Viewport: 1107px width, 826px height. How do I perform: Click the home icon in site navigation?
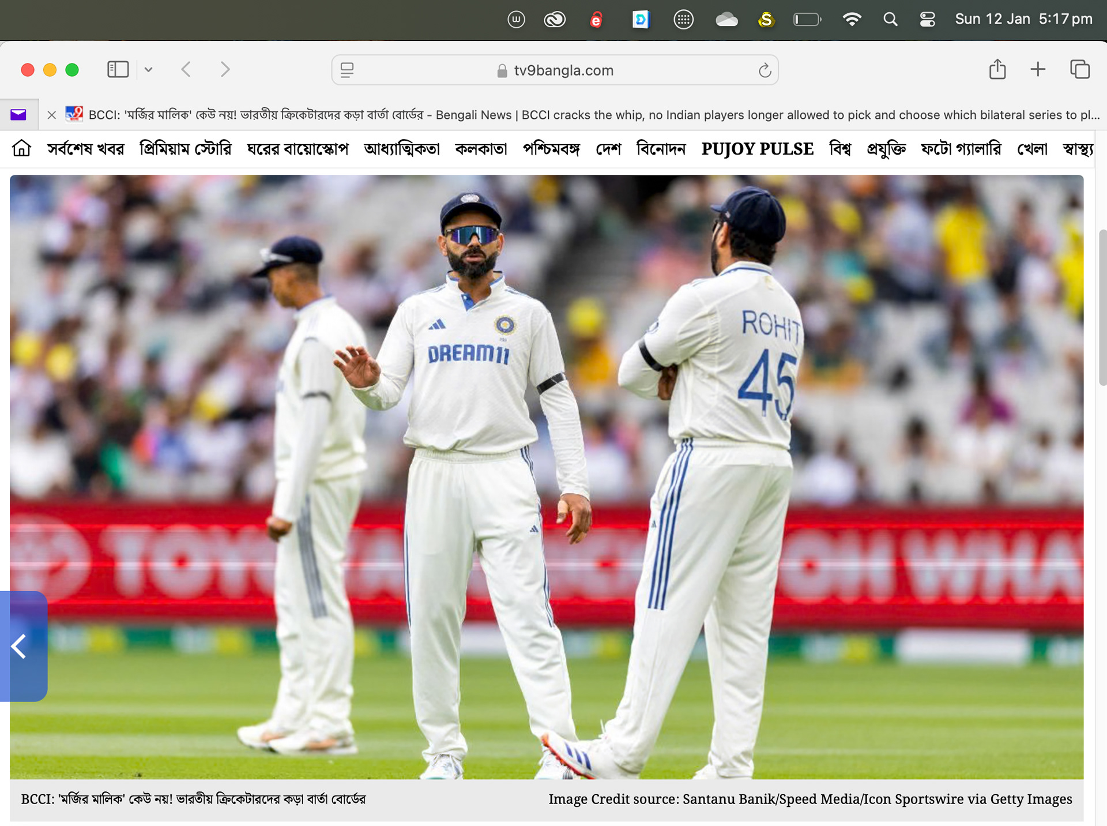tap(21, 149)
